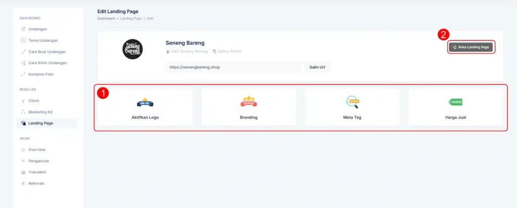Click the Undangan sidebar icon

23,29
